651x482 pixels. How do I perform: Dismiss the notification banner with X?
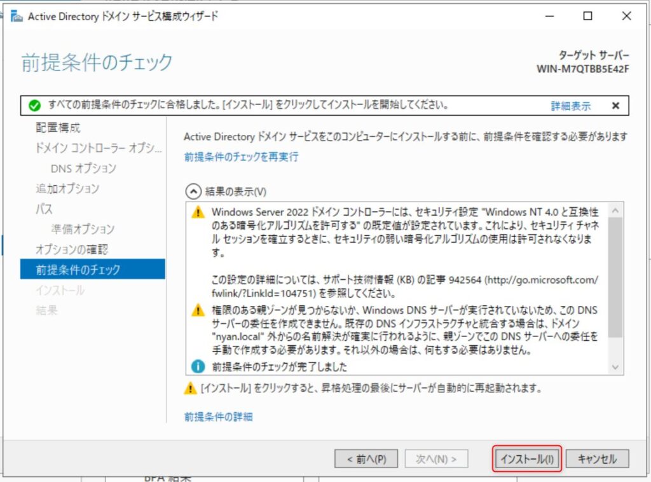[615, 106]
